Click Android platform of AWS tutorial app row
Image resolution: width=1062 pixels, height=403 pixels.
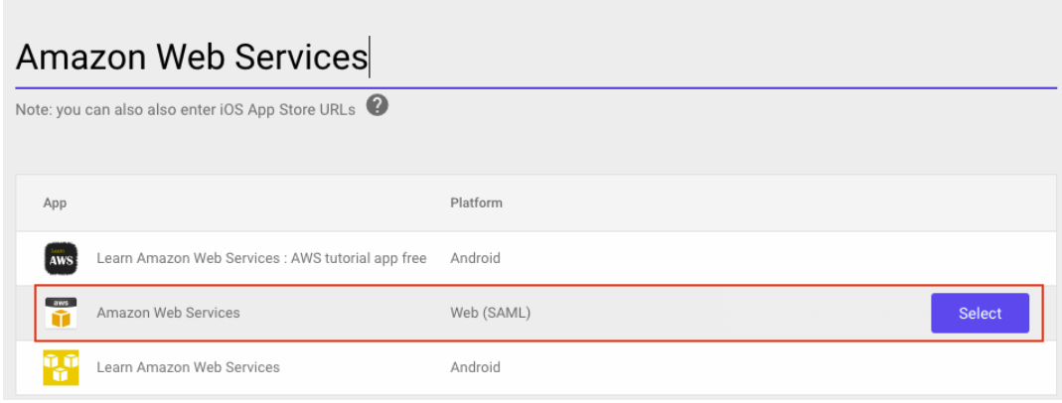click(x=476, y=258)
